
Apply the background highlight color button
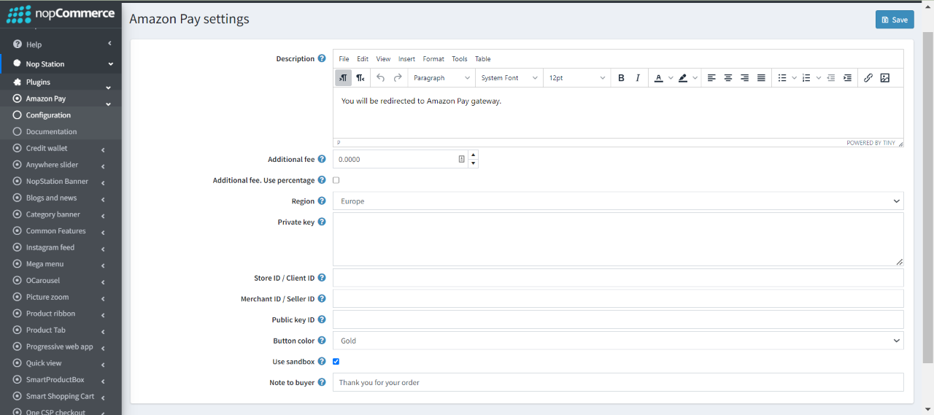point(683,78)
